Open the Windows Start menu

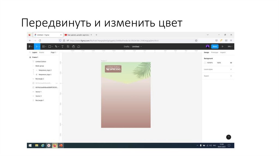point(30,145)
